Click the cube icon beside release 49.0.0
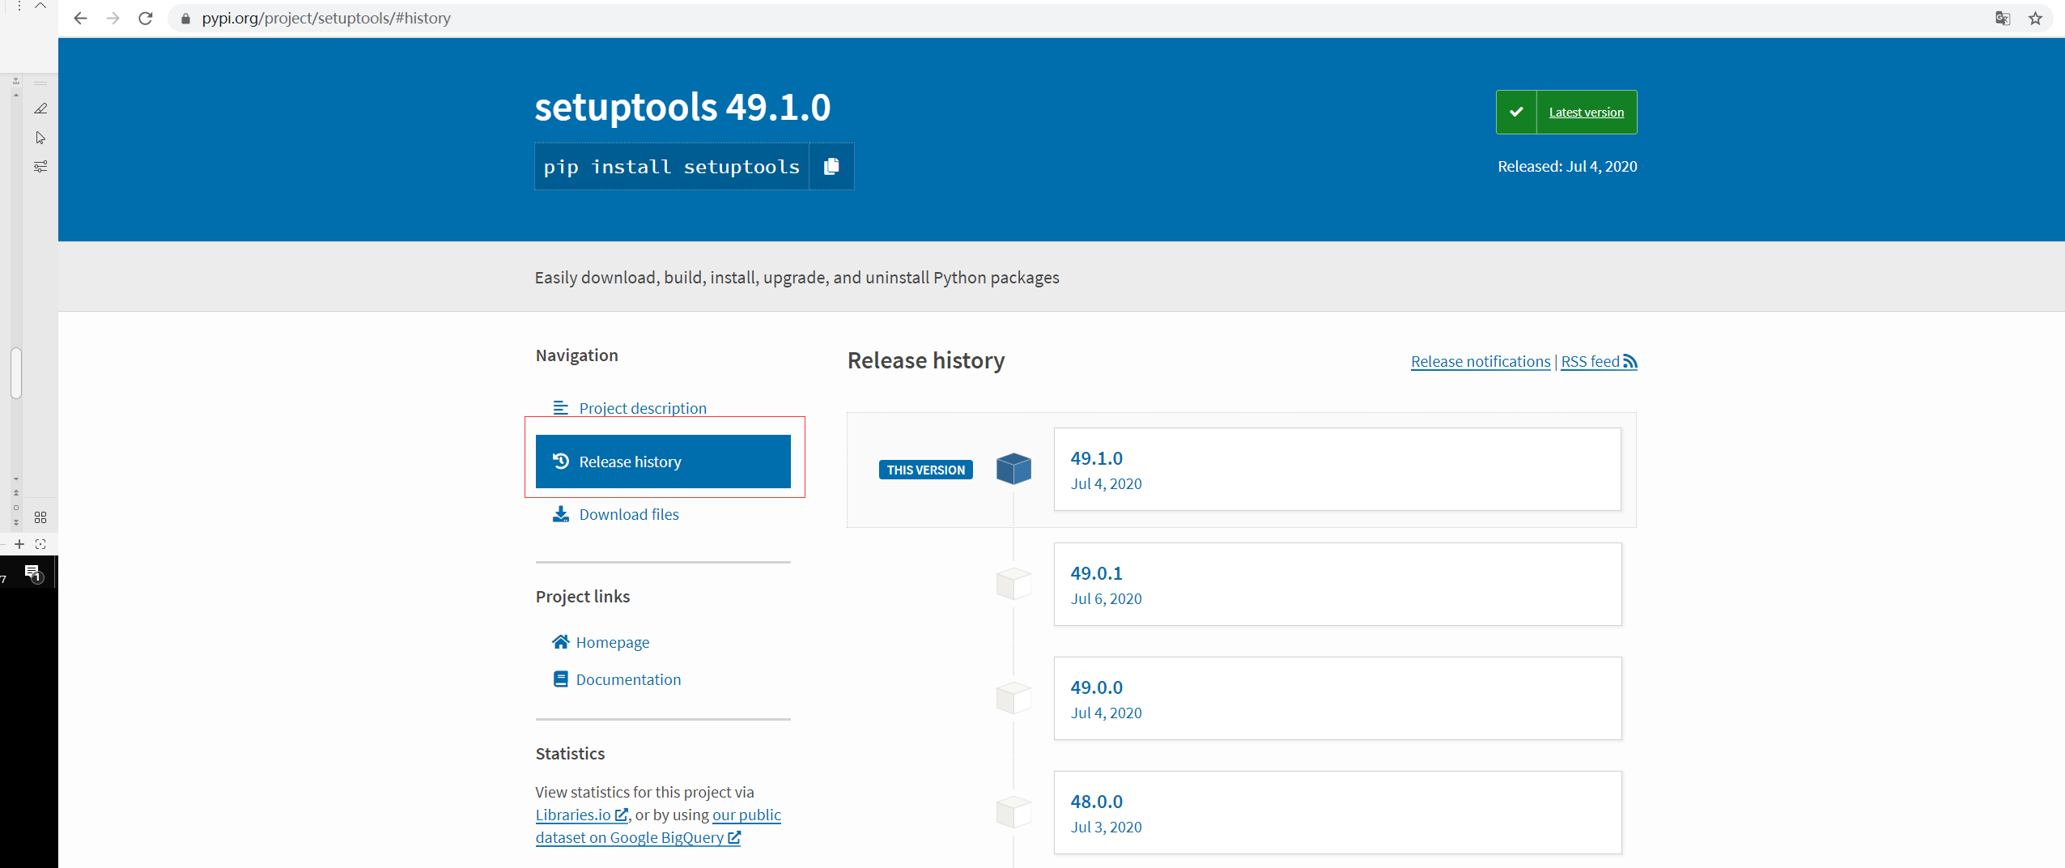 (x=1013, y=698)
